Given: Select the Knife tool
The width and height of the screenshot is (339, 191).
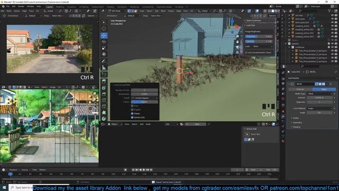Looking at the screenshot, I should click(x=104, y=106).
